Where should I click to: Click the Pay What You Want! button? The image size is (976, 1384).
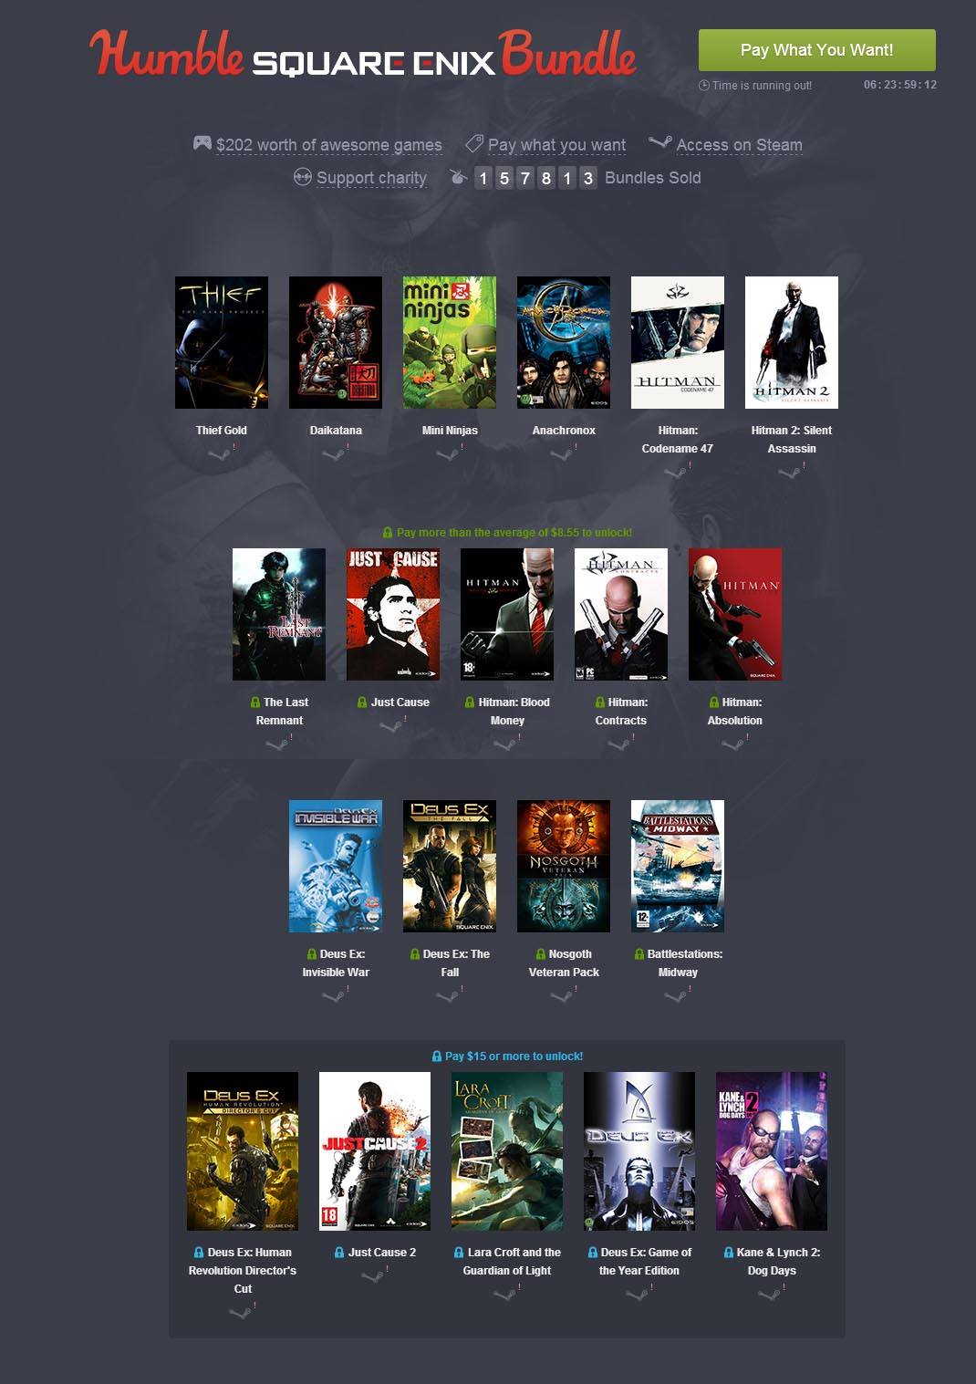816,50
